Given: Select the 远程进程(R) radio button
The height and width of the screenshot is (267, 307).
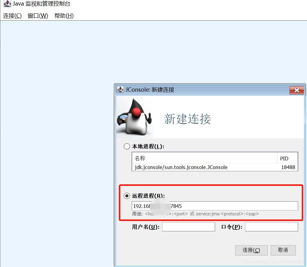Looking at the screenshot, I should 127,196.
